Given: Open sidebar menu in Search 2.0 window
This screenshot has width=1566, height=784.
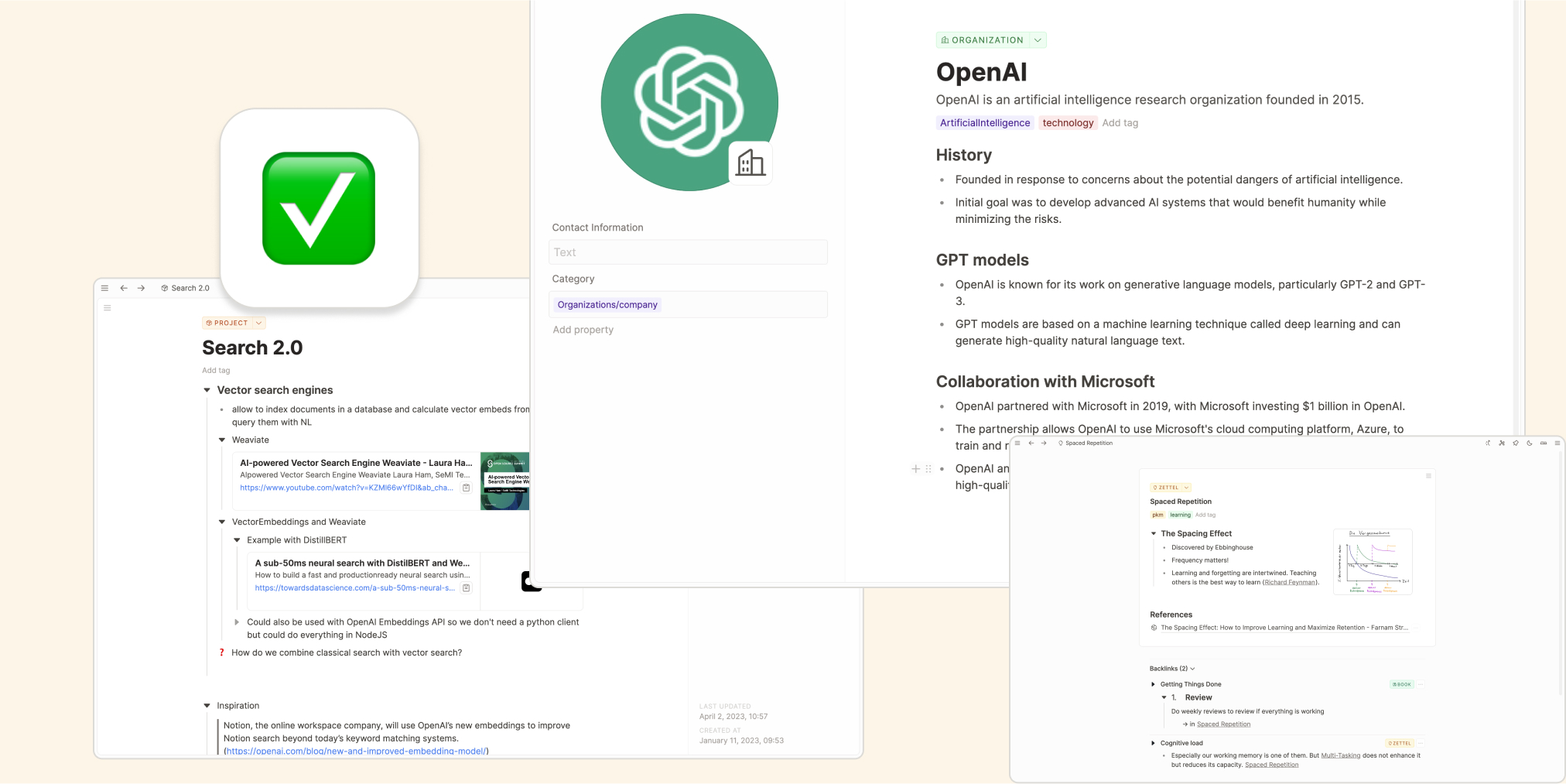Looking at the screenshot, I should [x=104, y=288].
